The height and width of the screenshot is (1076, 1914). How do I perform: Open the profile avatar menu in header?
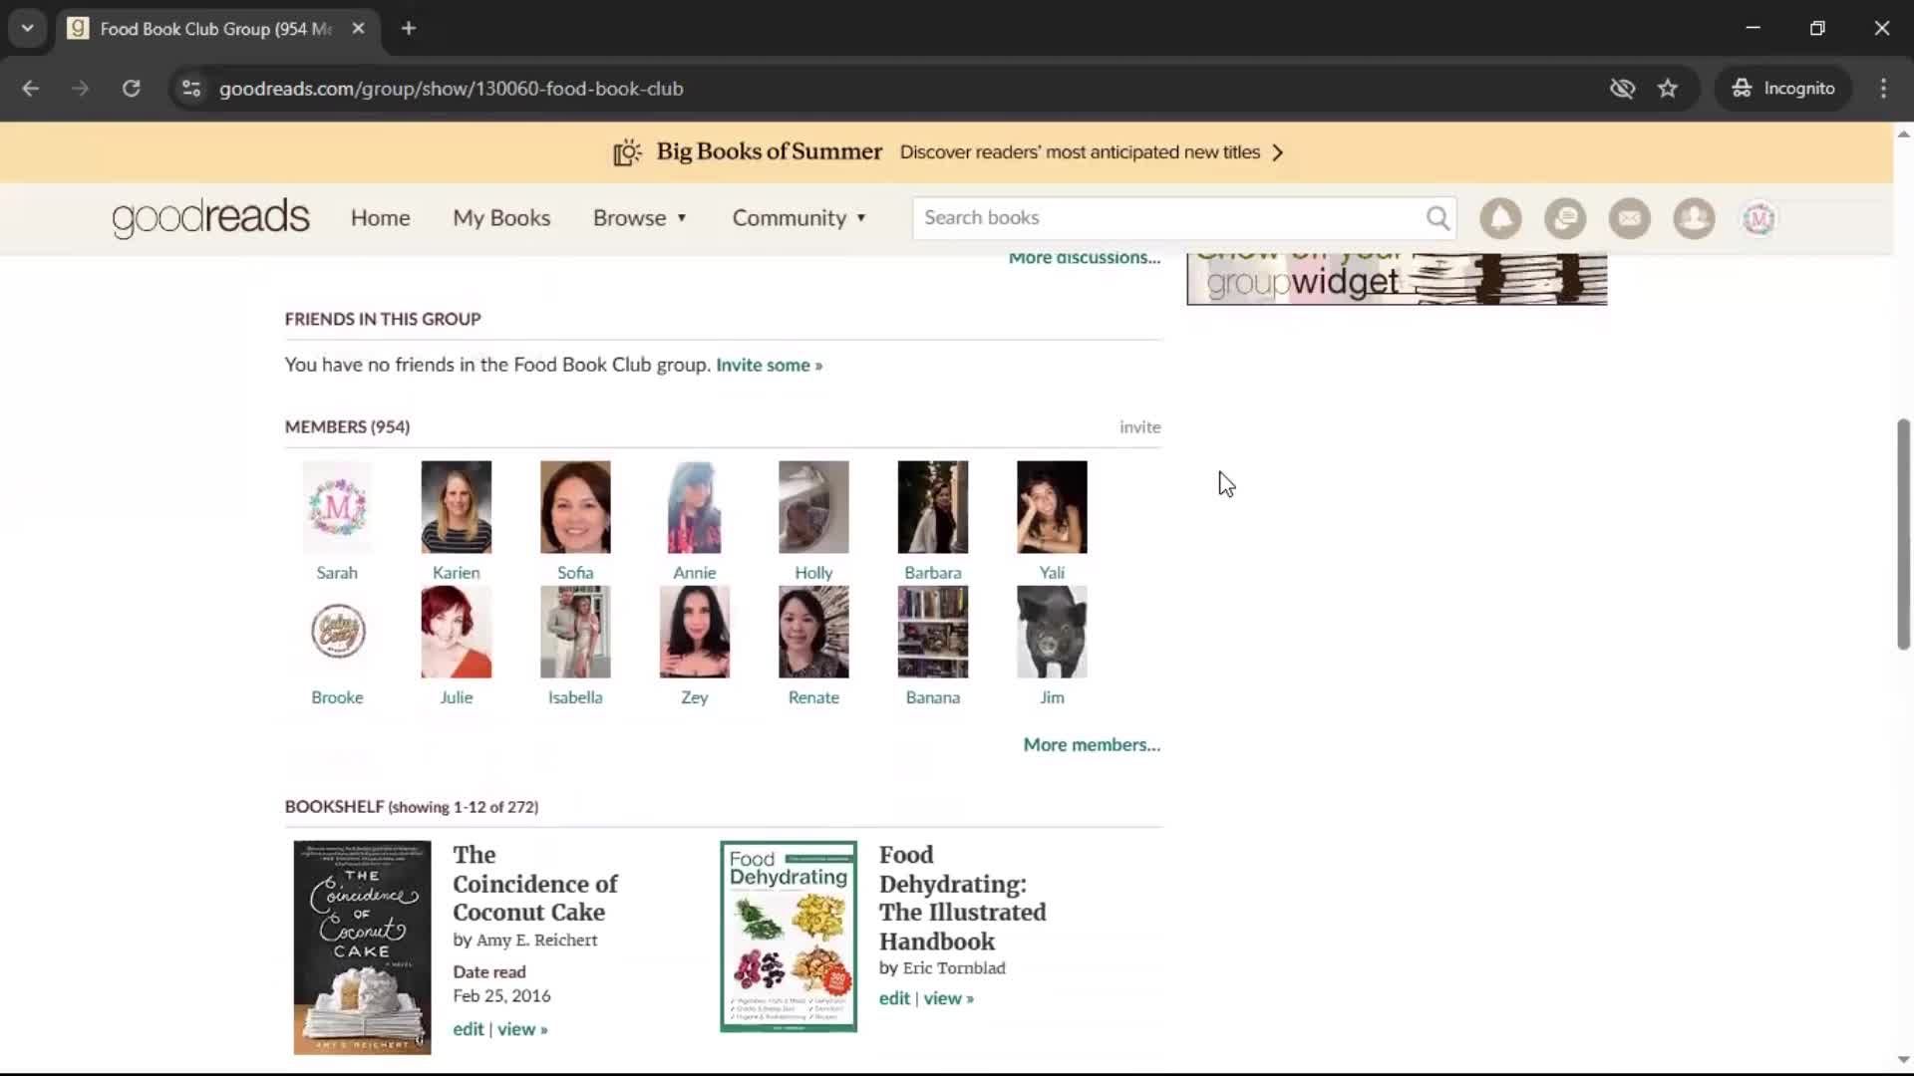pyautogui.click(x=1758, y=218)
